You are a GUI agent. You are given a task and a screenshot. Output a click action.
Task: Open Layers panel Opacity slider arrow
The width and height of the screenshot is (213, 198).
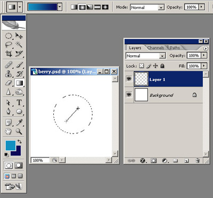tap(204, 55)
